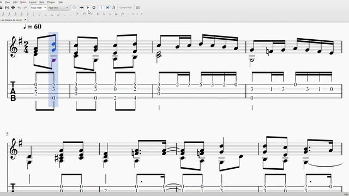Select the 32nd note duration
Screen dimensions: 349x196
[15, 14]
